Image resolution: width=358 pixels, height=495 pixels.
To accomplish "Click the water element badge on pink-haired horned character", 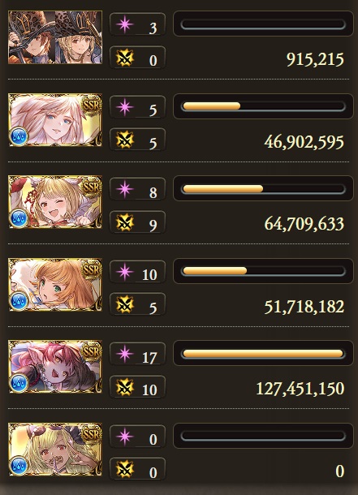I will [19, 382].
